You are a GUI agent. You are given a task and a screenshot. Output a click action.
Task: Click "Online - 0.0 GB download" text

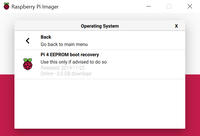tap(66, 74)
